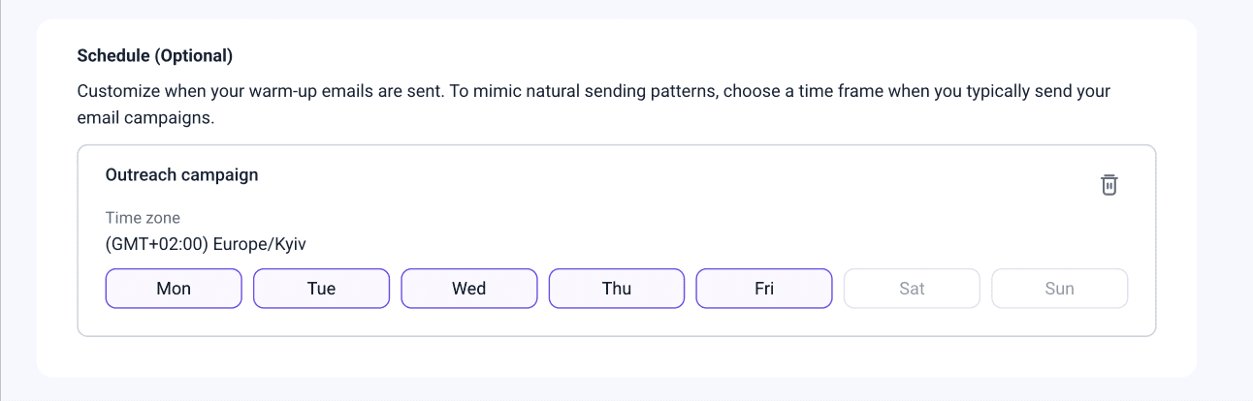This screenshot has width=1253, height=401.
Task: Click the gray page background outside panel
Action: pyautogui.click(x=1224, y=194)
